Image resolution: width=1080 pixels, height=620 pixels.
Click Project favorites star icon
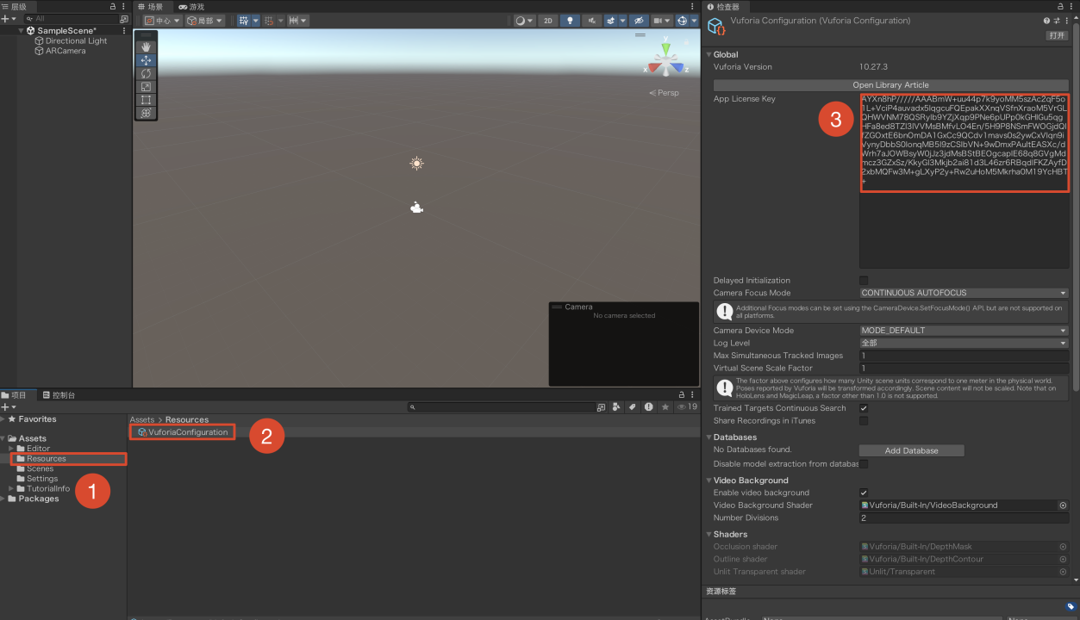pos(665,407)
